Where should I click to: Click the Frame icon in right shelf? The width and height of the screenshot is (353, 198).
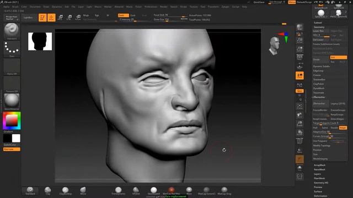pos(299,106)
